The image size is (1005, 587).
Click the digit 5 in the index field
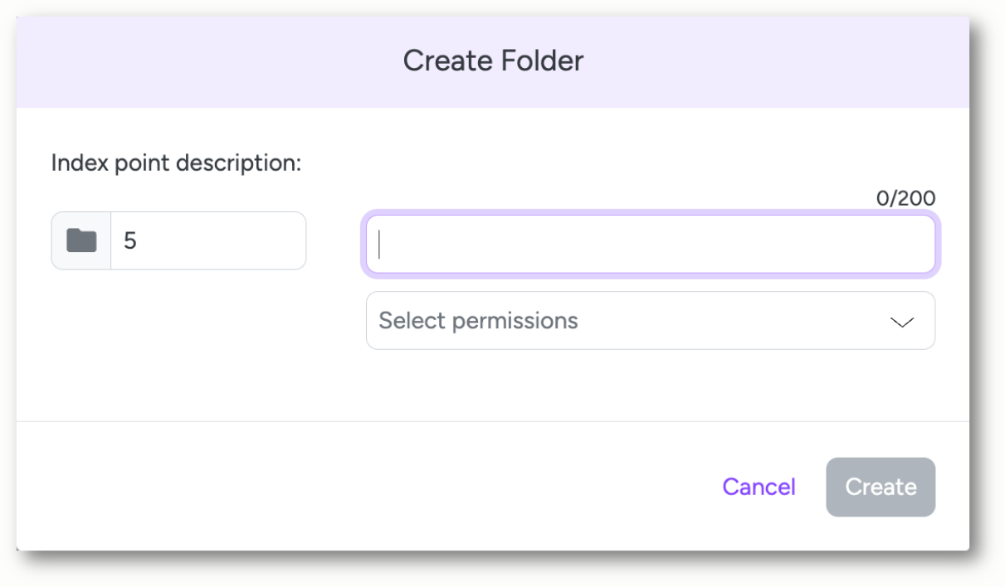129,240
